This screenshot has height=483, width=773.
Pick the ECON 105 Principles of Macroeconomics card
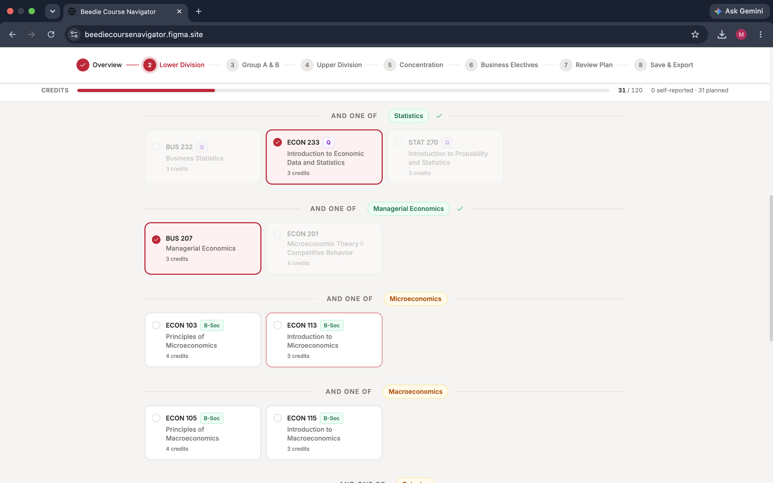[203, 433]
